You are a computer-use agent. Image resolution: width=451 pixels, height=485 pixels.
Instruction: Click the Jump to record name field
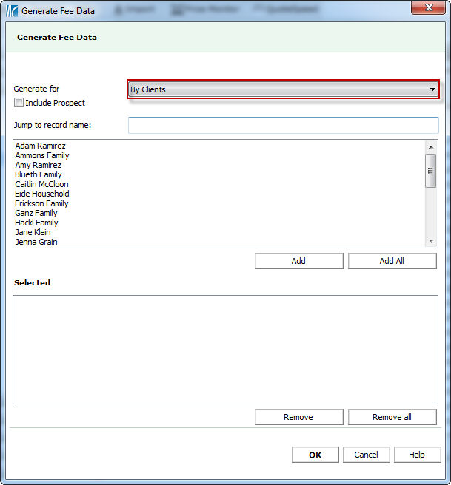(x=284, y=126)
